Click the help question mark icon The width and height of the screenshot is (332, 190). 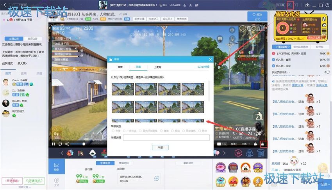point(295,5)
